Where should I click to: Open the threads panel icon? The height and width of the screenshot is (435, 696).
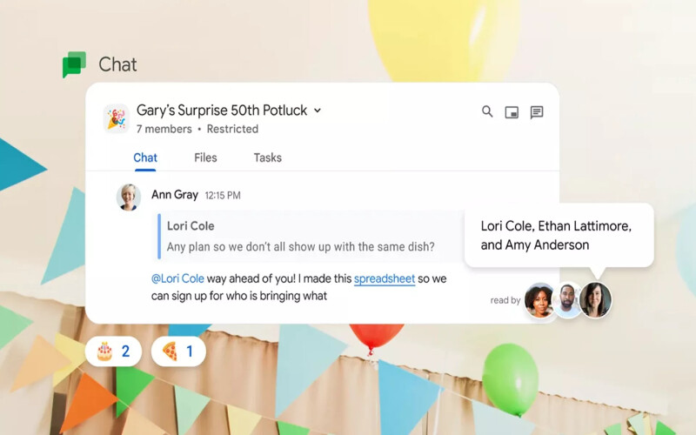coord(537,112)
